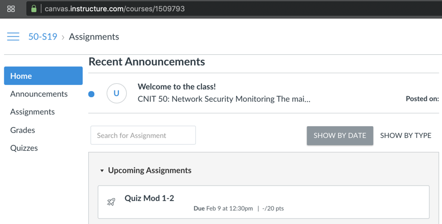Open the Welcome to the class announcement

click(176, 87)
